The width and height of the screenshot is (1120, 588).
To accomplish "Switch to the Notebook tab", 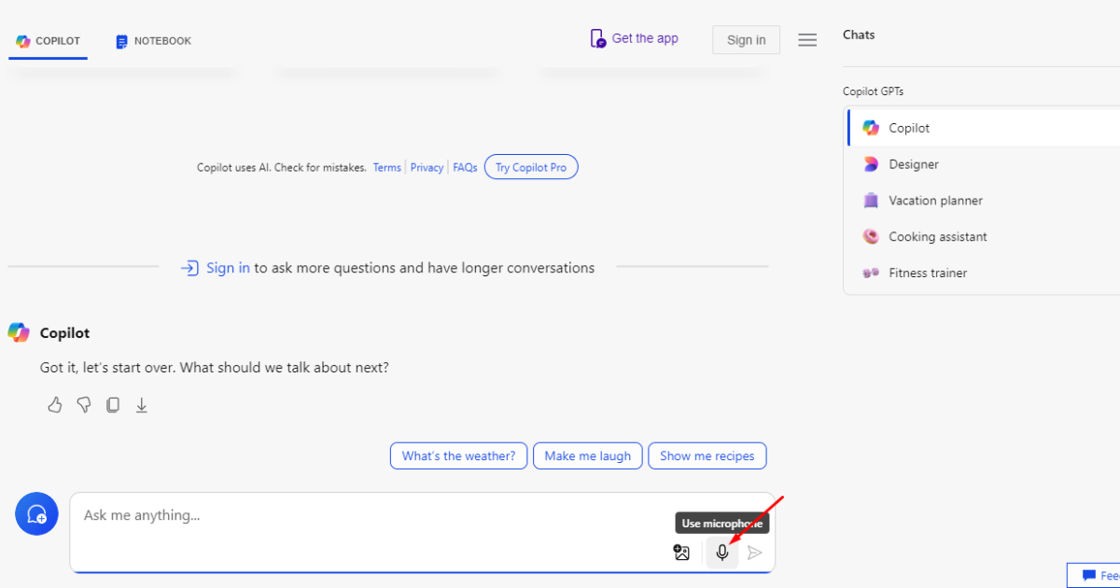I will (154, 41).
